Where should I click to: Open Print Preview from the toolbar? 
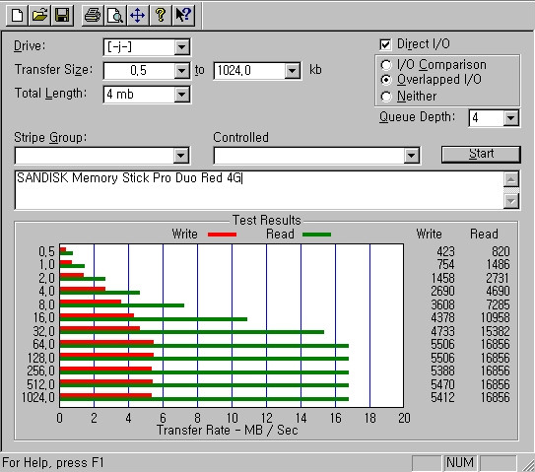pos(115,16)
